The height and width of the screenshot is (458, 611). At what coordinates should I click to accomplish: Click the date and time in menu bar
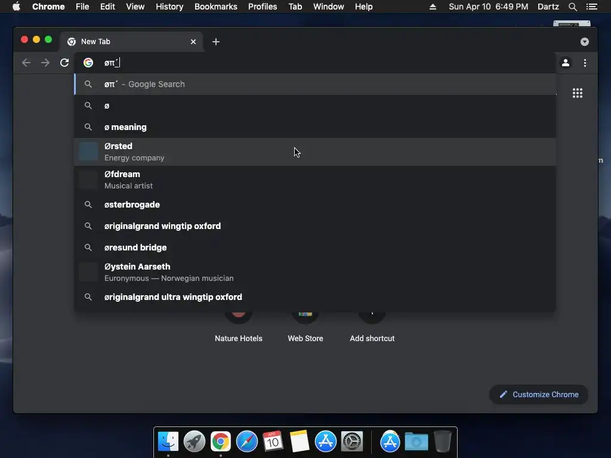coord(488,7)
